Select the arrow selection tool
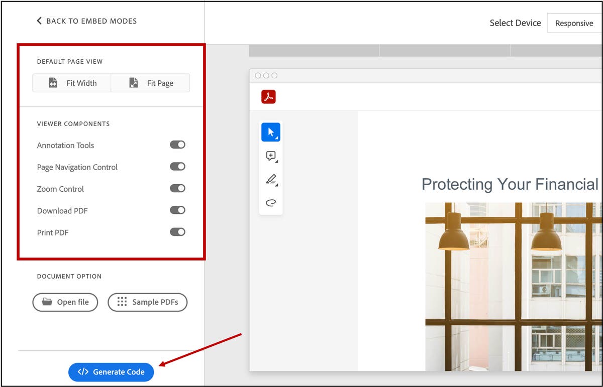The height and width of the screenshot is (387, 603). (271, 133)
